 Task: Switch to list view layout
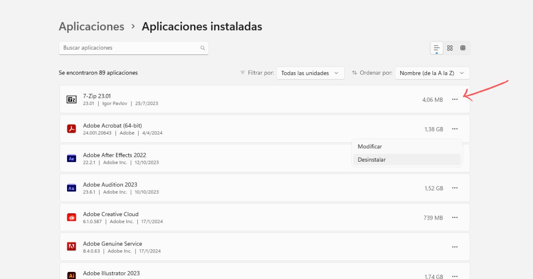coord(437,48)
